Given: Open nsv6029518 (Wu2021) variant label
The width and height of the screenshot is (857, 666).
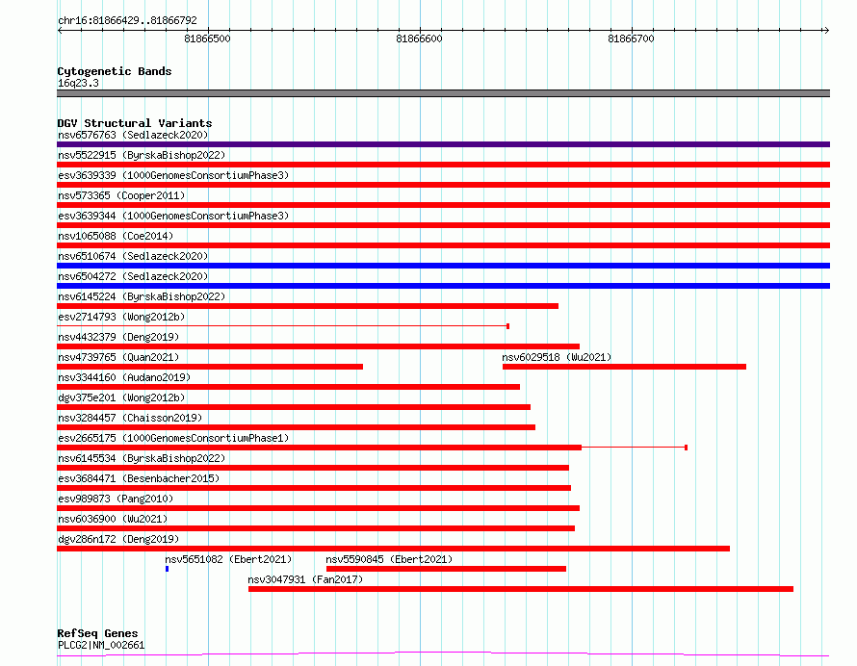Looking at the screenshot, I should 557,357.
